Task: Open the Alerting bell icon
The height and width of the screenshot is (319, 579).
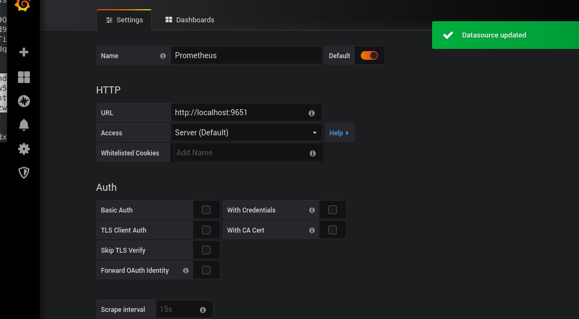Action: tap(23, 125)
